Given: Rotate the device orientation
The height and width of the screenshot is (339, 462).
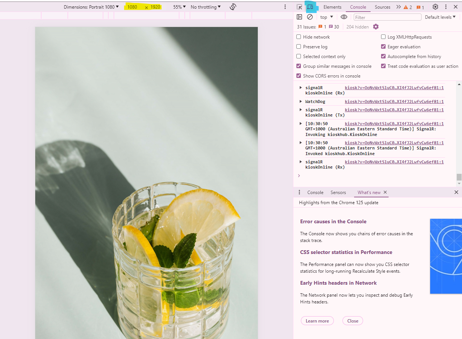Looking at the screenshot, I should 233,7.
